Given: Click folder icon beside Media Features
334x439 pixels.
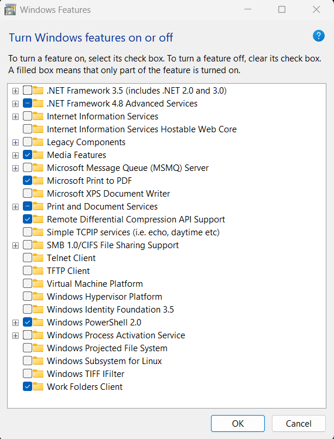Looking at the screenshot, I should (x=38, y=155).
